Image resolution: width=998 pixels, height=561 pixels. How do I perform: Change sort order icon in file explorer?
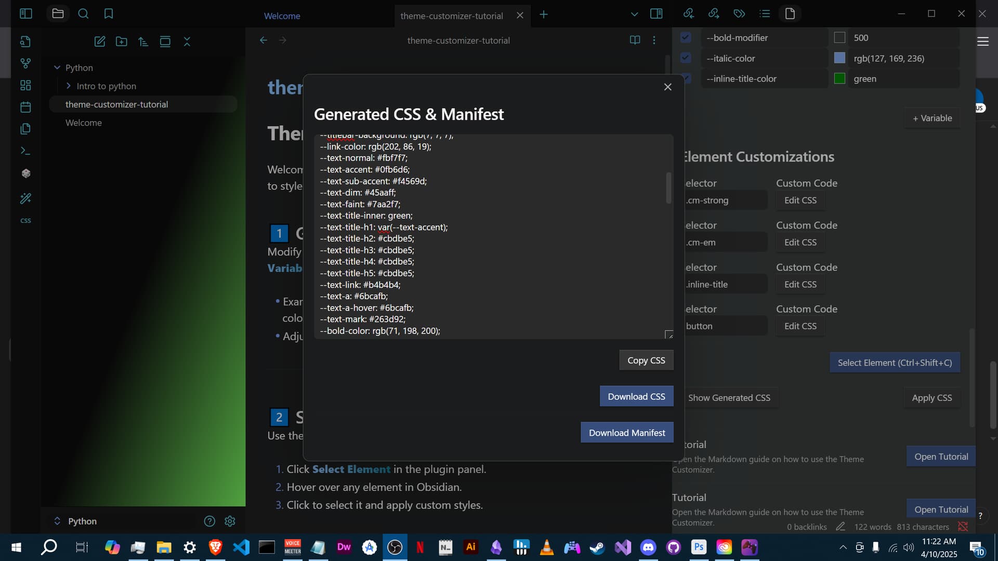(x=143, y=42)
